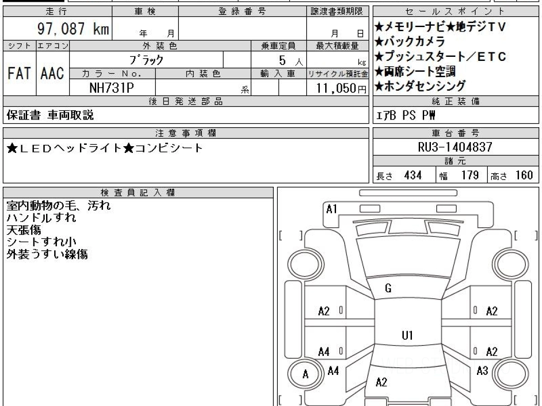Click the 乗車定員 header
The image size is (542, 406).
(279, 46)
